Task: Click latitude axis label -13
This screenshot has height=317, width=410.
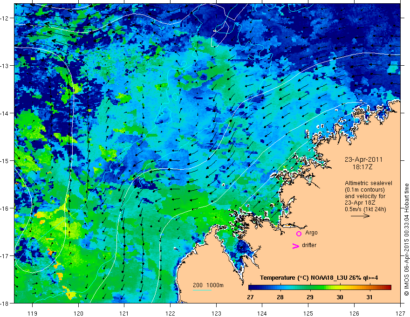Action: pos(5,66)
